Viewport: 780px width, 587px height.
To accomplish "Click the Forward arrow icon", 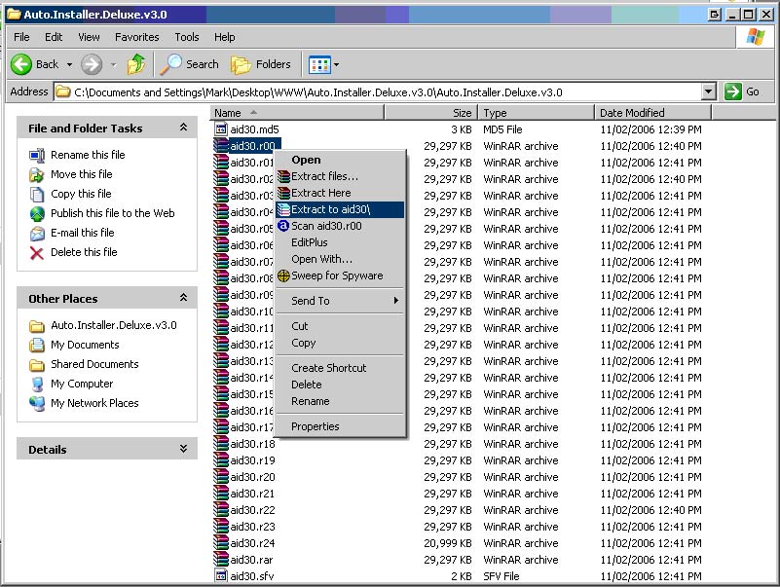I will (92, 64).
